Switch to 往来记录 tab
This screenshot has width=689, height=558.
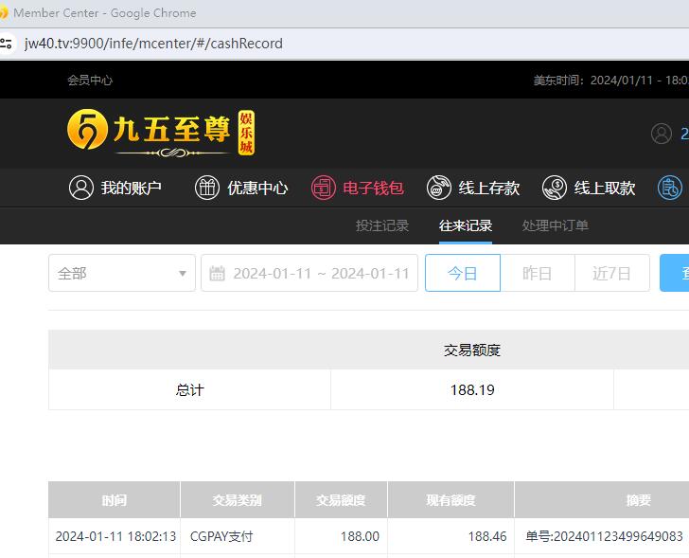(466, 225)
